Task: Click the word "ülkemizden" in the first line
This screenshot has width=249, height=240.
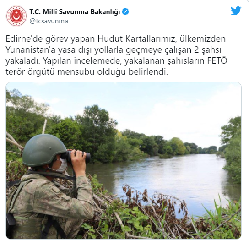Action: 203,39
